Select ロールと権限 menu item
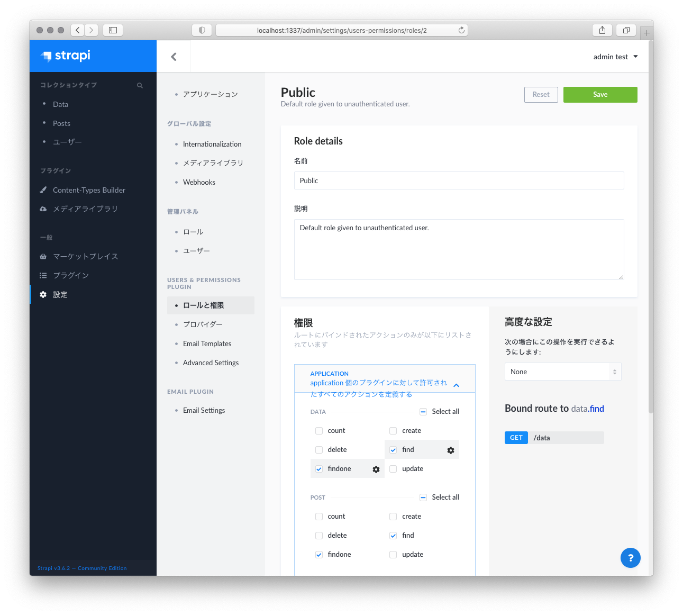 211,305
